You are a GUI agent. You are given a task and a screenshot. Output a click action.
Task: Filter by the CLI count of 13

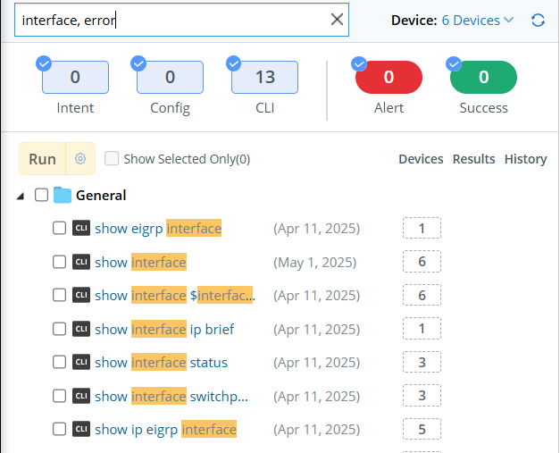pos(264,78)
